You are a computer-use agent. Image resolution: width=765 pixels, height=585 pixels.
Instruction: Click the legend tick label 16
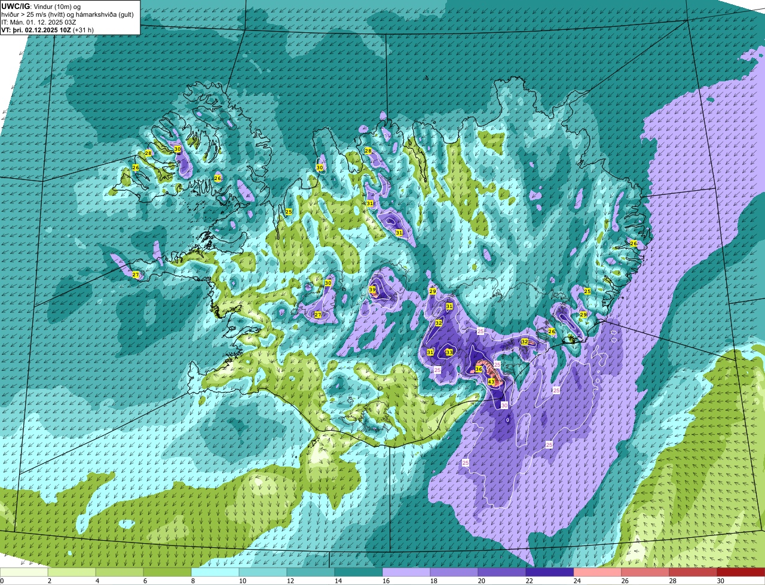point(386,581)
